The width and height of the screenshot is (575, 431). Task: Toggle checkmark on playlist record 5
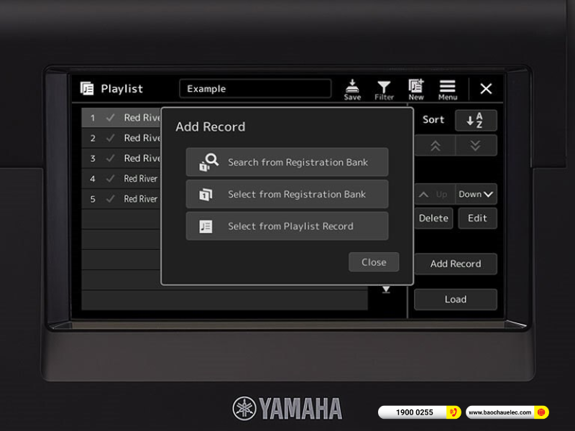110,199
